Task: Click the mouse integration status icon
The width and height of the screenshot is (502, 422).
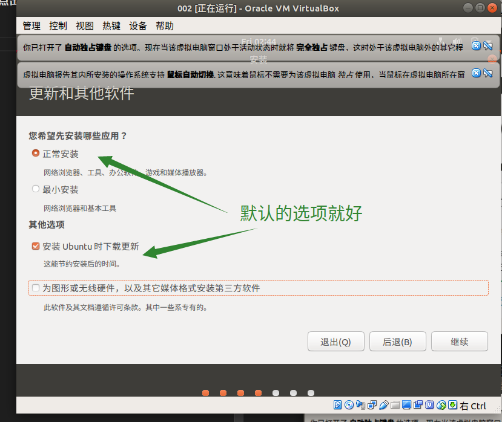Action: (441, 405)
